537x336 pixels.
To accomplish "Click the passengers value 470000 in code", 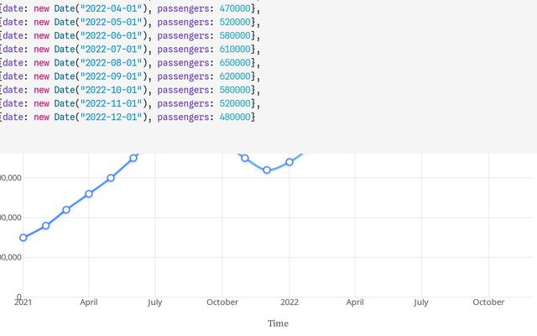I will click(x=235, y=8).
